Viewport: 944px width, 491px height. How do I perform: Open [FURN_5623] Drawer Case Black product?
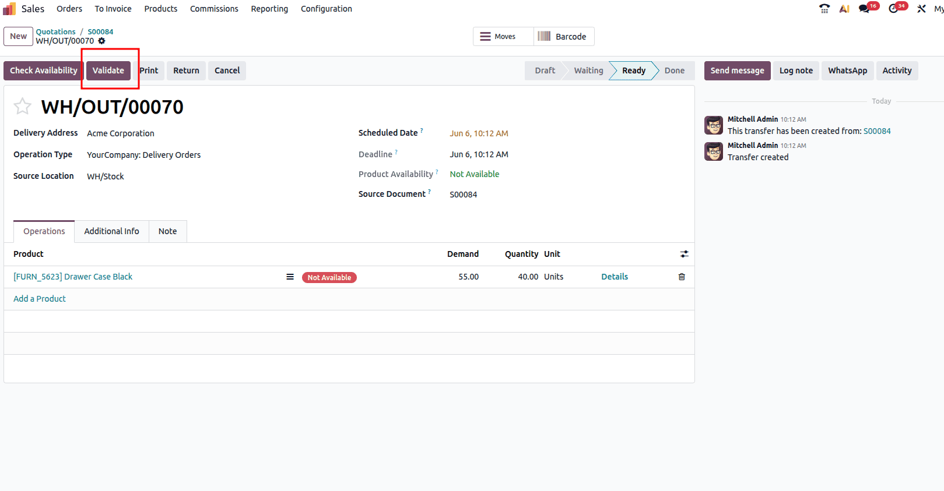(x=73, y=277)
